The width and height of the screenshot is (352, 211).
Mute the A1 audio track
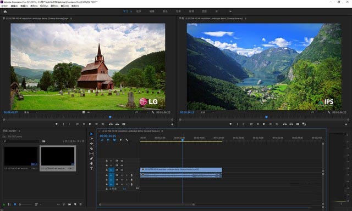pyautogui.click(x=122, y=175)
